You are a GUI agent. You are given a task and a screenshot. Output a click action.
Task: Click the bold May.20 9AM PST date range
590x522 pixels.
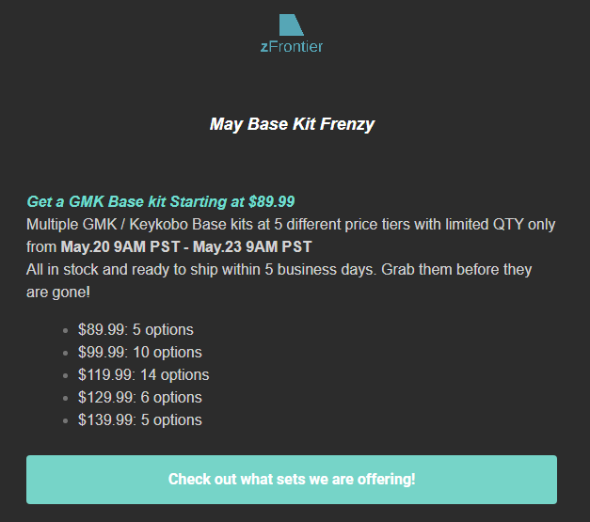tap(186, 247)
